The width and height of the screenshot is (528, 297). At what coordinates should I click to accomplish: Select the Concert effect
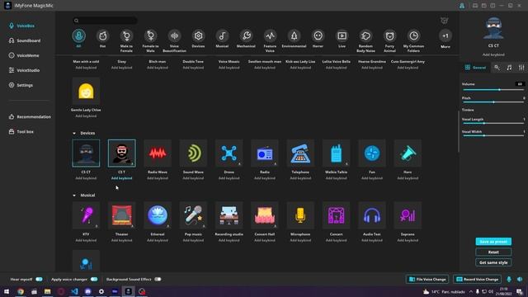tap(336, 215)
